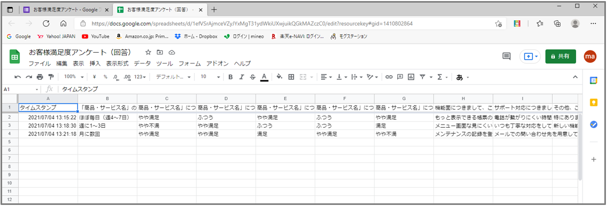Open the font size 10 dropdown
This screenshot has width=607, height=206.
210,77
